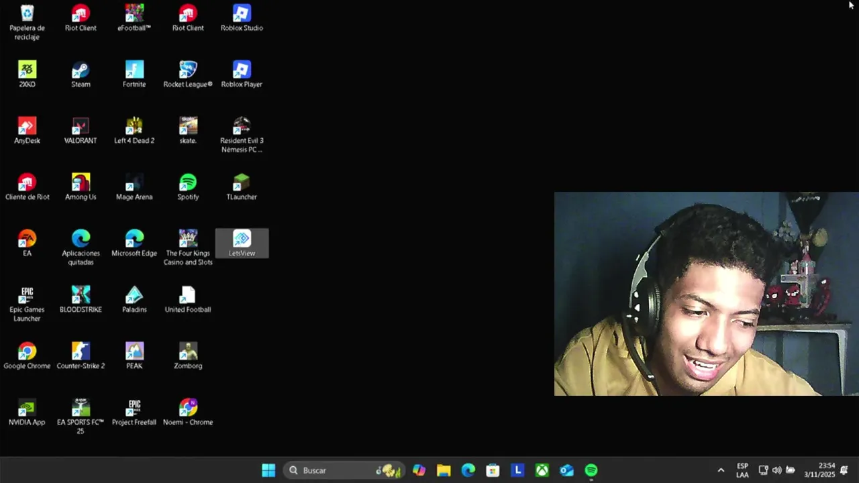Open the EA app desktop icon
Image resolution: width=859 pixels, height=483 pixels.
(27, 244)
